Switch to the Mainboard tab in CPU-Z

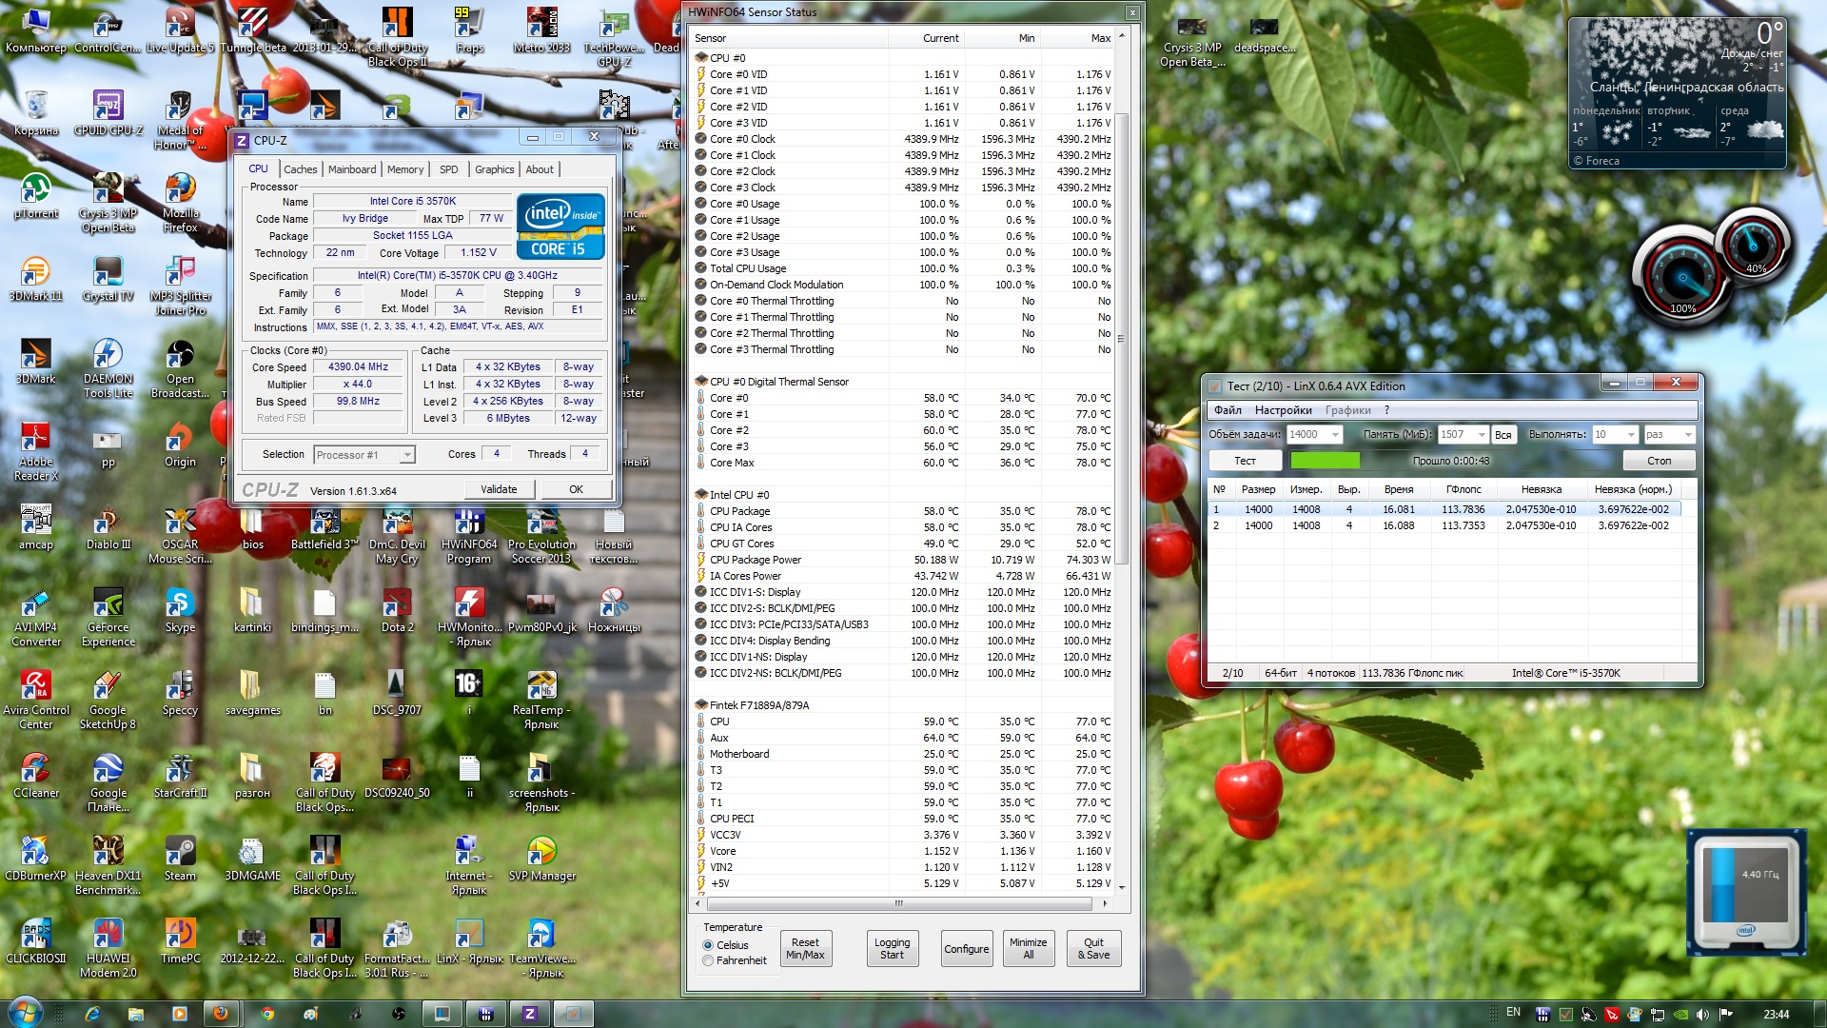coord(351,169)
